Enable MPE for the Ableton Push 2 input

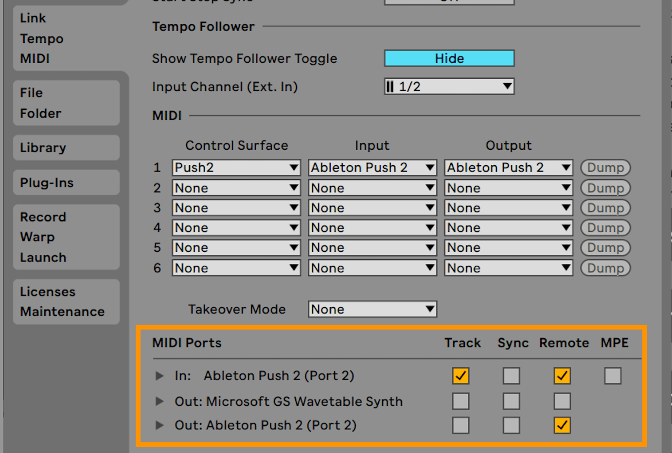click(x=612, y=375)
